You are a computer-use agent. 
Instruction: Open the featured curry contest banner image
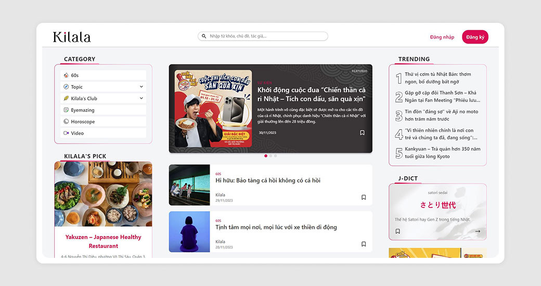click(213, 109)
